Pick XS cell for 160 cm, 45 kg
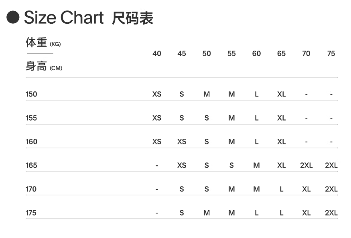Screen dimensions: 351x238 point(182,142)
